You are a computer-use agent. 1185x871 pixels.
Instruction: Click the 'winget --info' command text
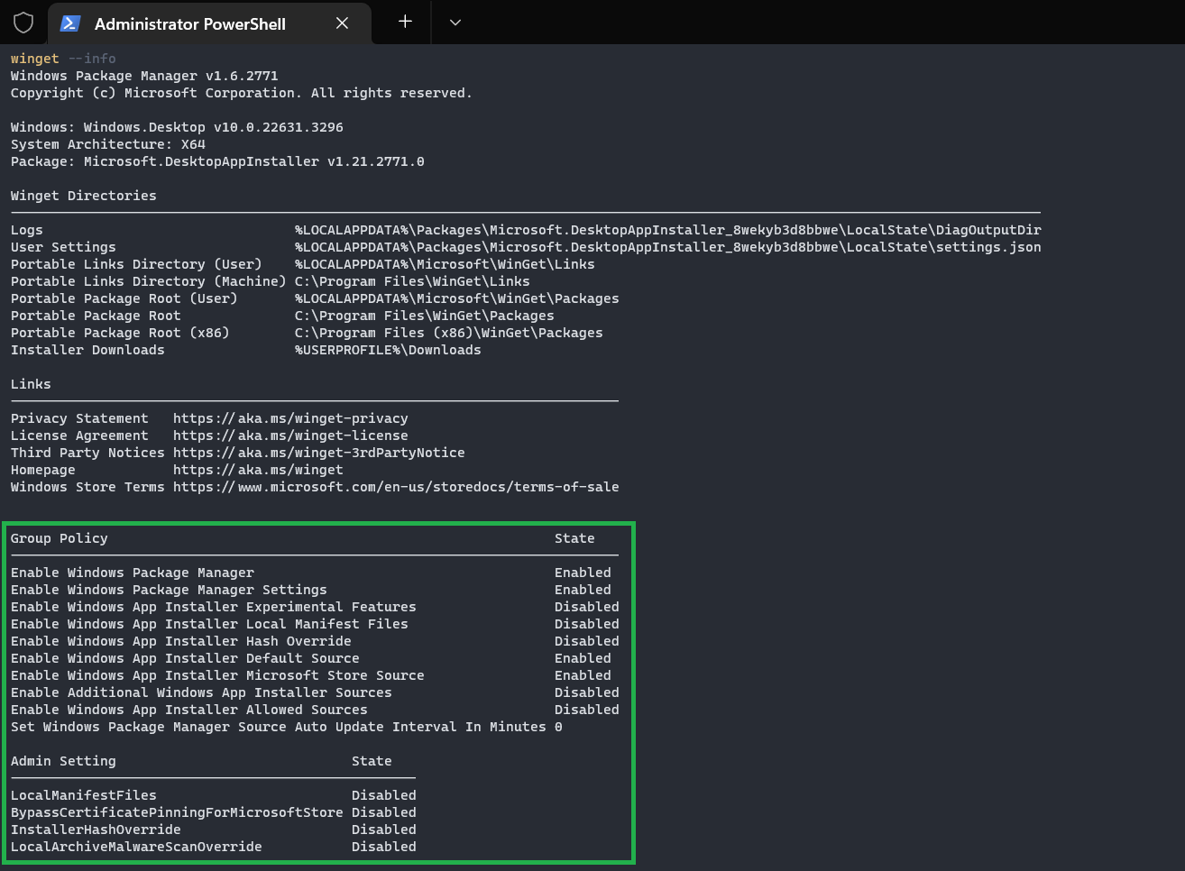[63, 59]
